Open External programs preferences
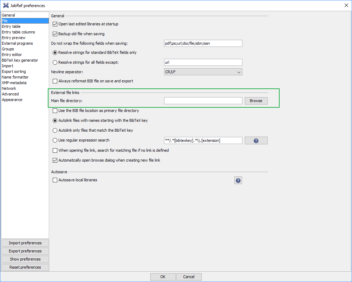Viewport: 352px width, 282px height. [25, 43]
